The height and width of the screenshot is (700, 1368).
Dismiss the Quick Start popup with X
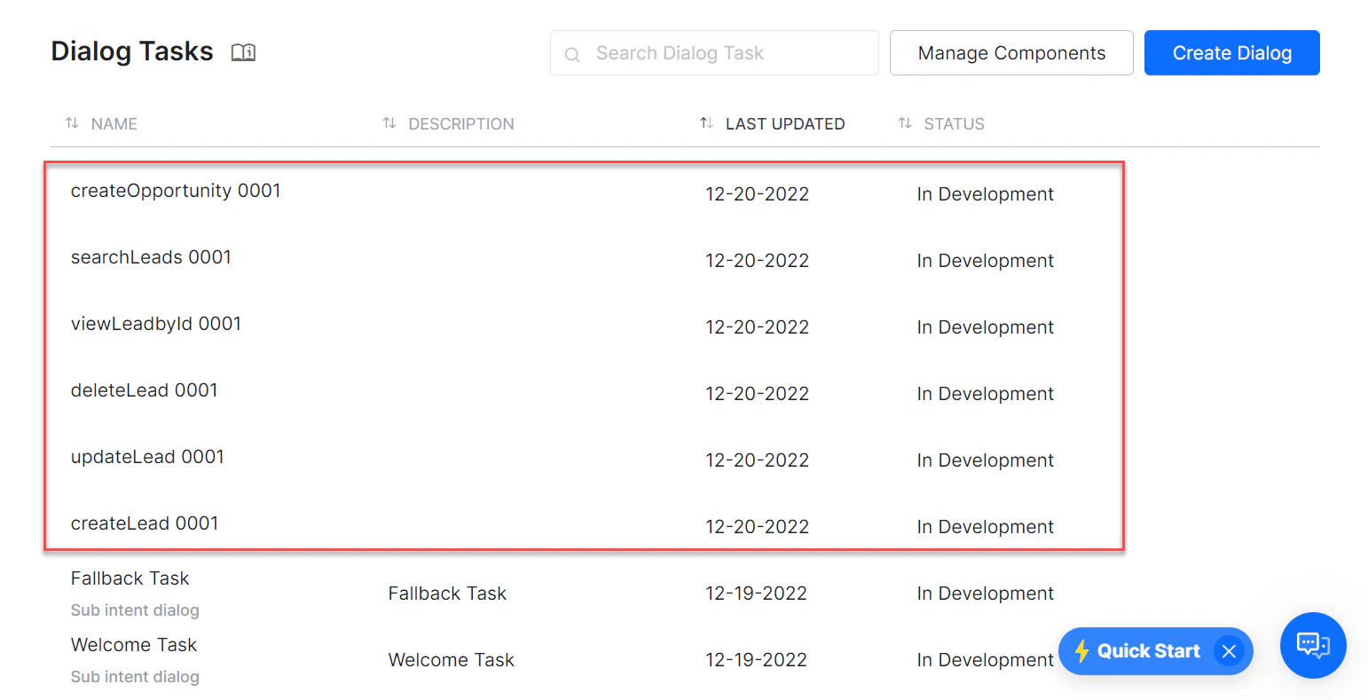coord(1229,650)
